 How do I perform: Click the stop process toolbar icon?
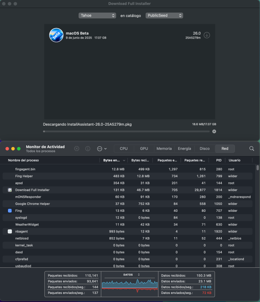[x=77, y=149]
